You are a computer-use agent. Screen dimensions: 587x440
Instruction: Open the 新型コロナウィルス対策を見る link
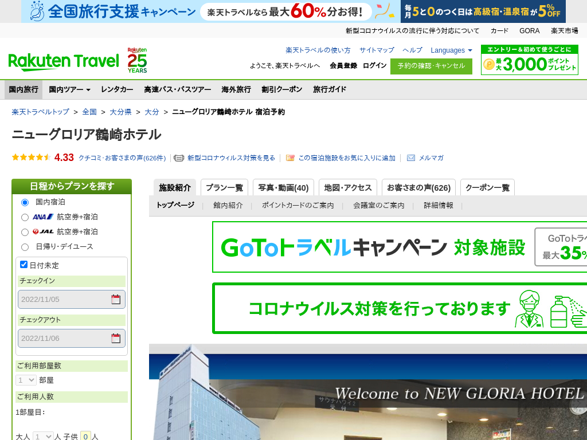click(x=232, y=158)
